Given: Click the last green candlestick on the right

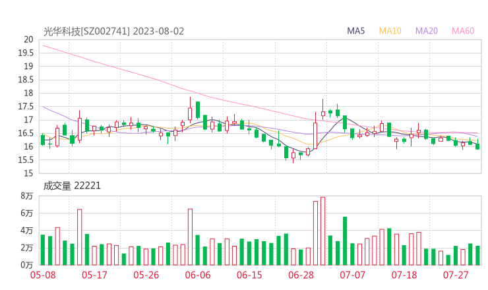Looking at the screenshot, I should 477,146.
